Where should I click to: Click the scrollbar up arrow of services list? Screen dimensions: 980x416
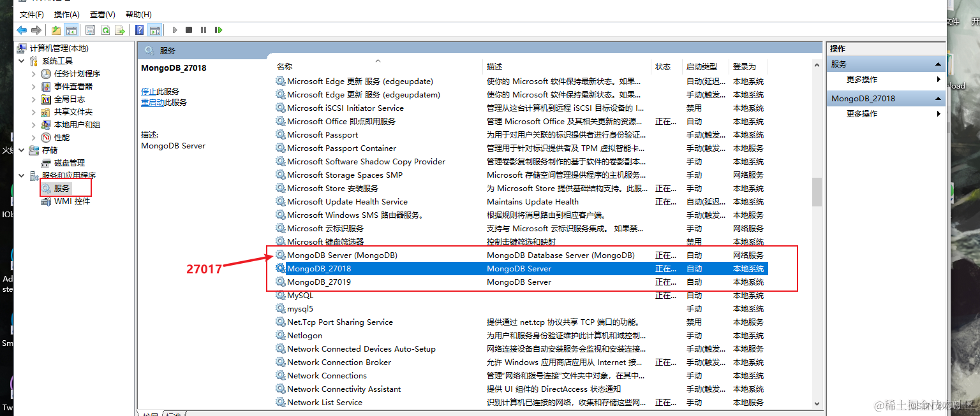[x=817, y=65]
